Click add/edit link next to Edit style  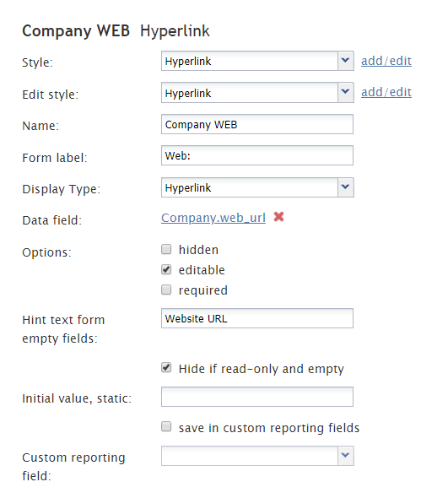[386, 92]
